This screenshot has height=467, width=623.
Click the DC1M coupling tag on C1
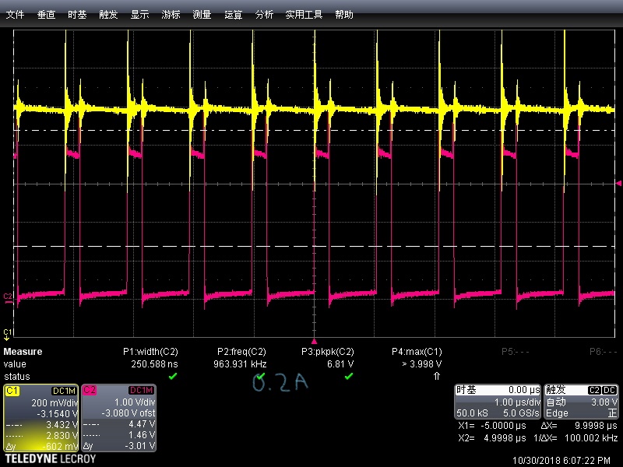click(64, 391)
